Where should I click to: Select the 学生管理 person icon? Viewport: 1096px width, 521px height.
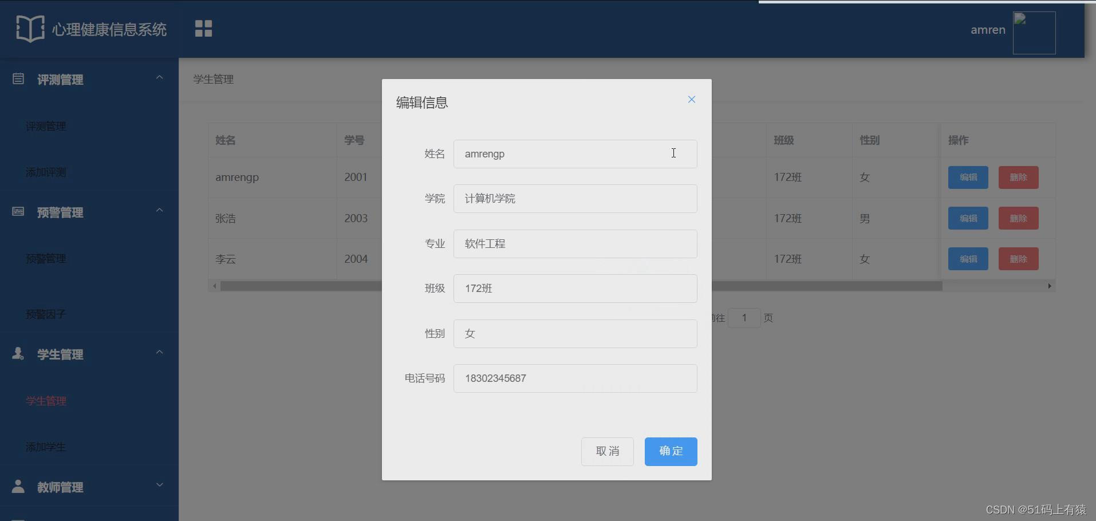pyautogui.click(x=17, y=353)
